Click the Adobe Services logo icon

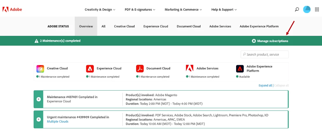[x=189, y=68]
